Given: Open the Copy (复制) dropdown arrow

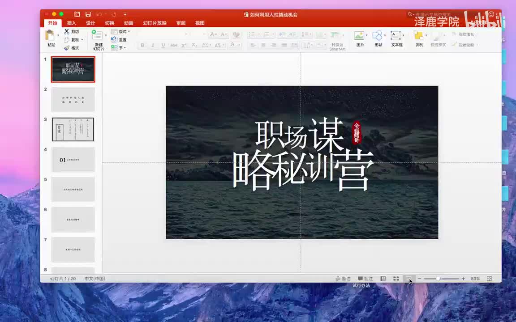Looking at the screenshot, I should pyautogui.click(x=82, y=40).
